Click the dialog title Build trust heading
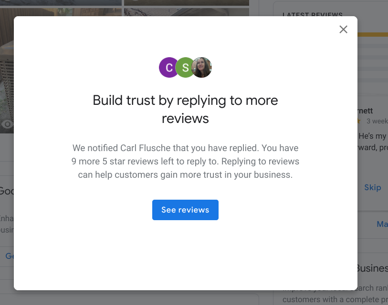This screenshot has width=388, height=305. [x=185, y=109]
